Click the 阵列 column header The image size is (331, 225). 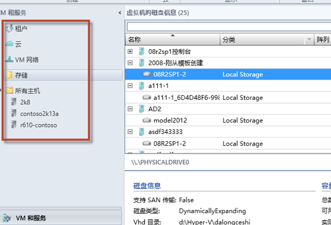(323, 39)
